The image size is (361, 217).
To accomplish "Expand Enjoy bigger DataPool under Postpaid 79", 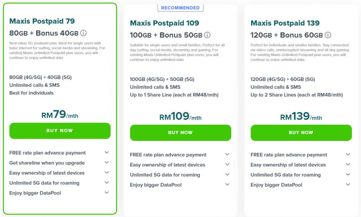I will (x=59, y=193).
